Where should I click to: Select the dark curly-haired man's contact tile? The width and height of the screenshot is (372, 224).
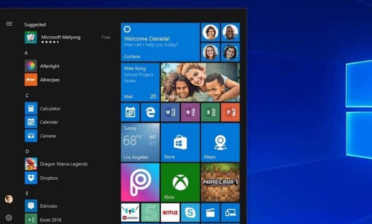(230, 52)
